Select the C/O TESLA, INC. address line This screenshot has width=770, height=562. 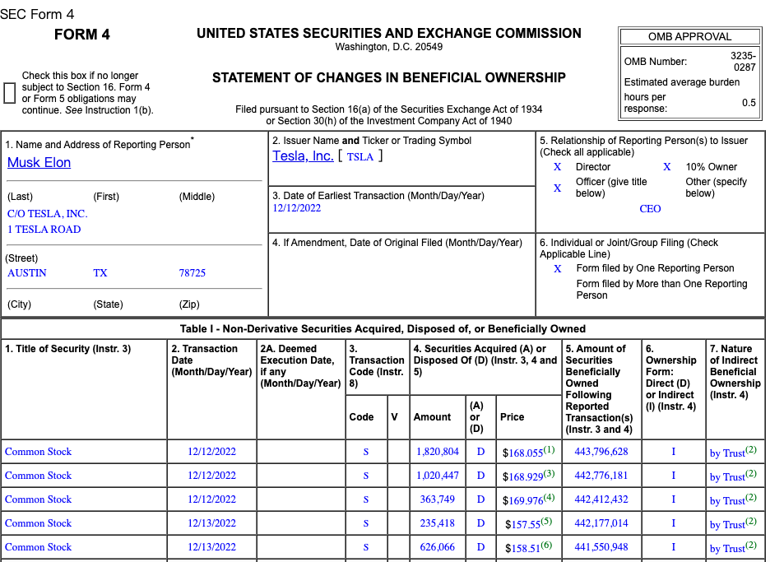(48, 214)
